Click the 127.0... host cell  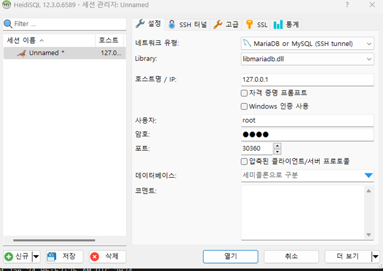click(111, 53)
